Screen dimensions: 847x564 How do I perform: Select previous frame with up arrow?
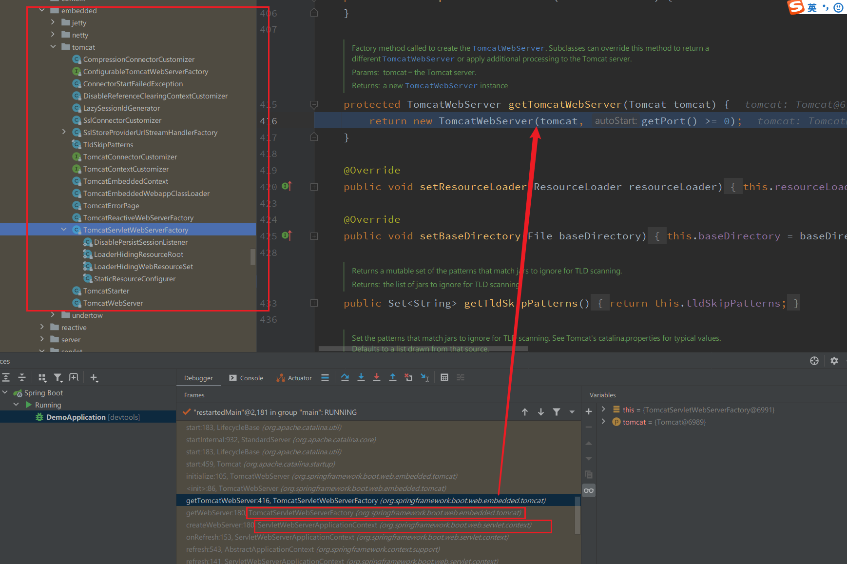point(525,412)
